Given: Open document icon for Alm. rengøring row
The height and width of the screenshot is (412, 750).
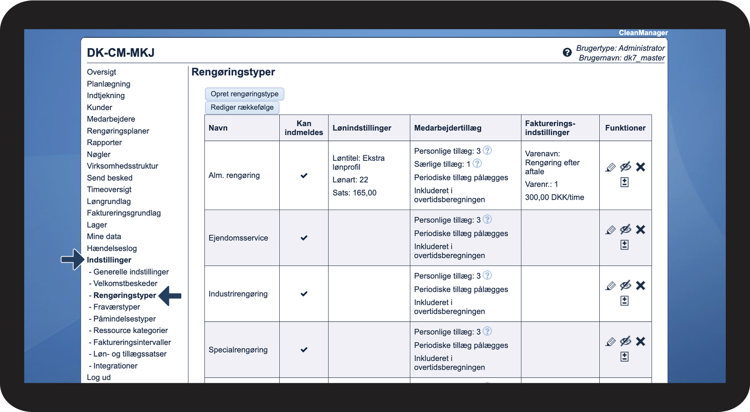Looking at the screenshot, I should tap(624, 182).
